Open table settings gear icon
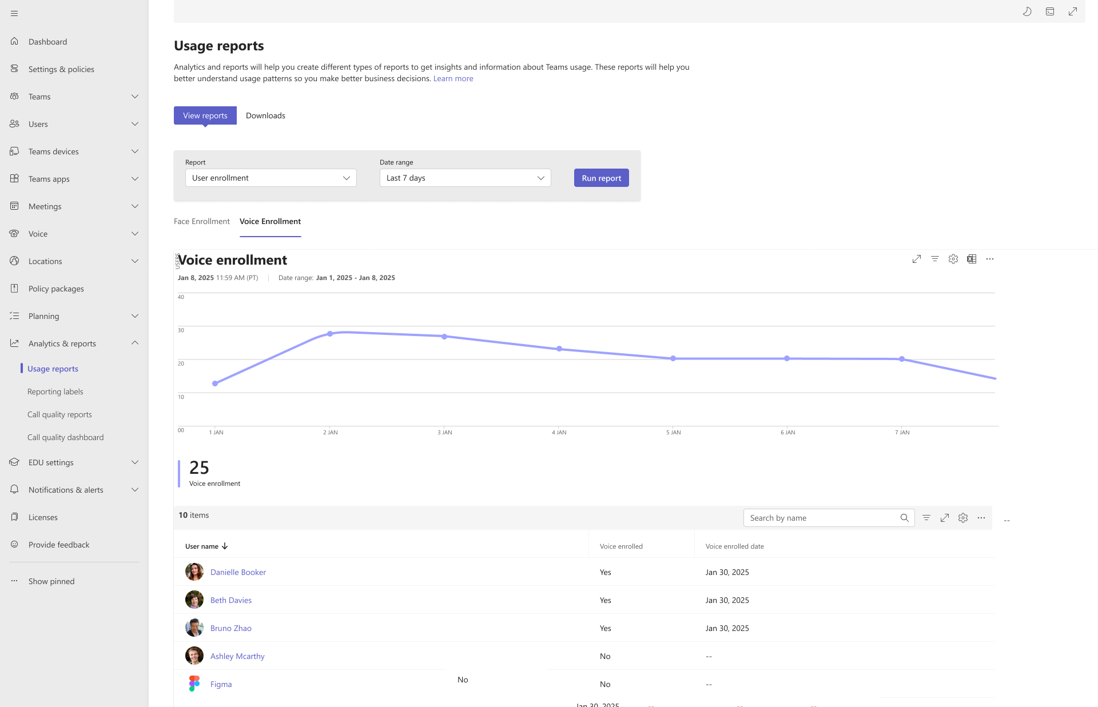The width and height of the screenshot is (1098, 707). (x=963, y=518)
